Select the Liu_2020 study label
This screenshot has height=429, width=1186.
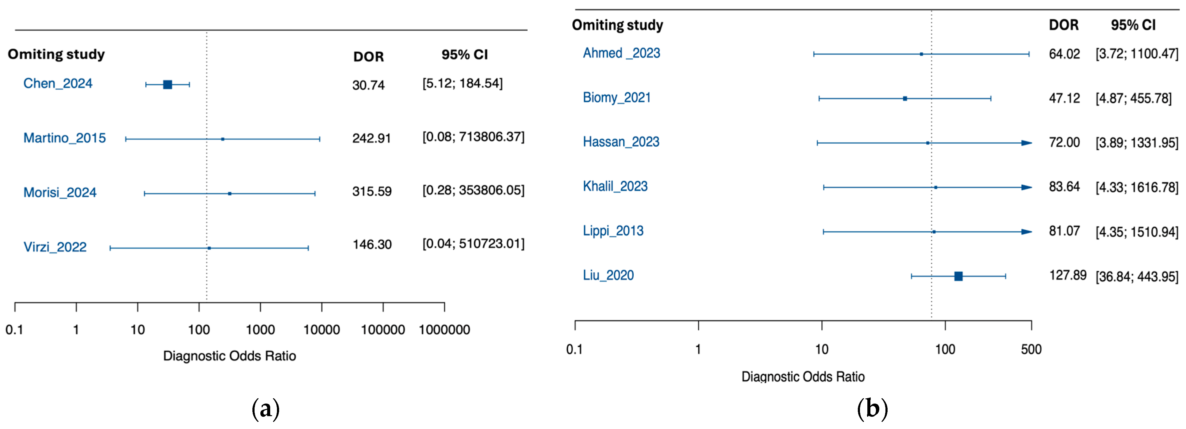(608, 275)
